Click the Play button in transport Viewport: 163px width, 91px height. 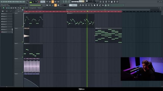tap(33, 2)
